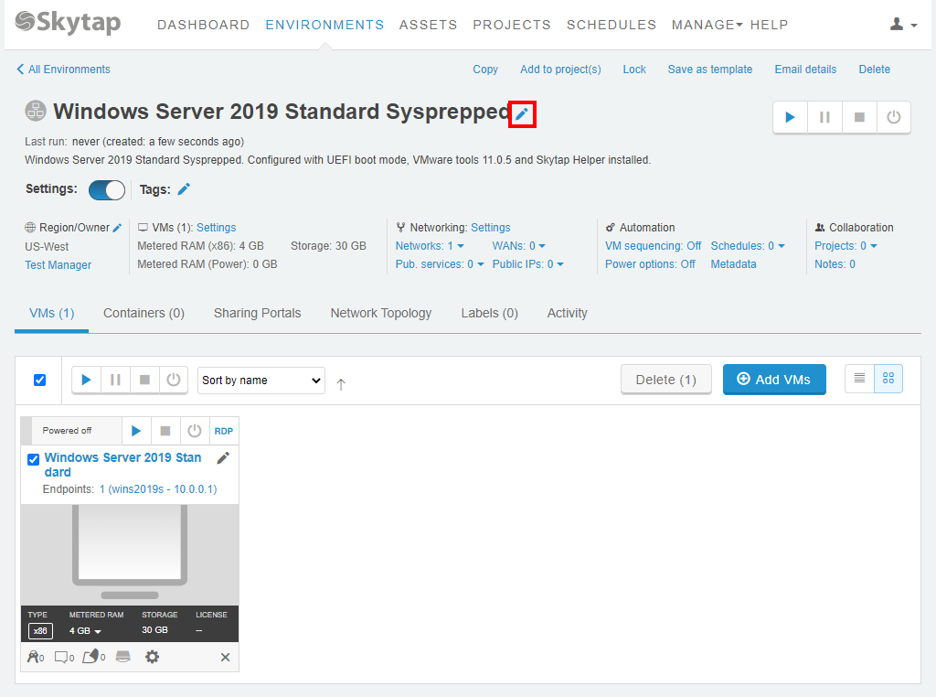
Task: Reverse sort order with up arrow
Action: (341, 385)
